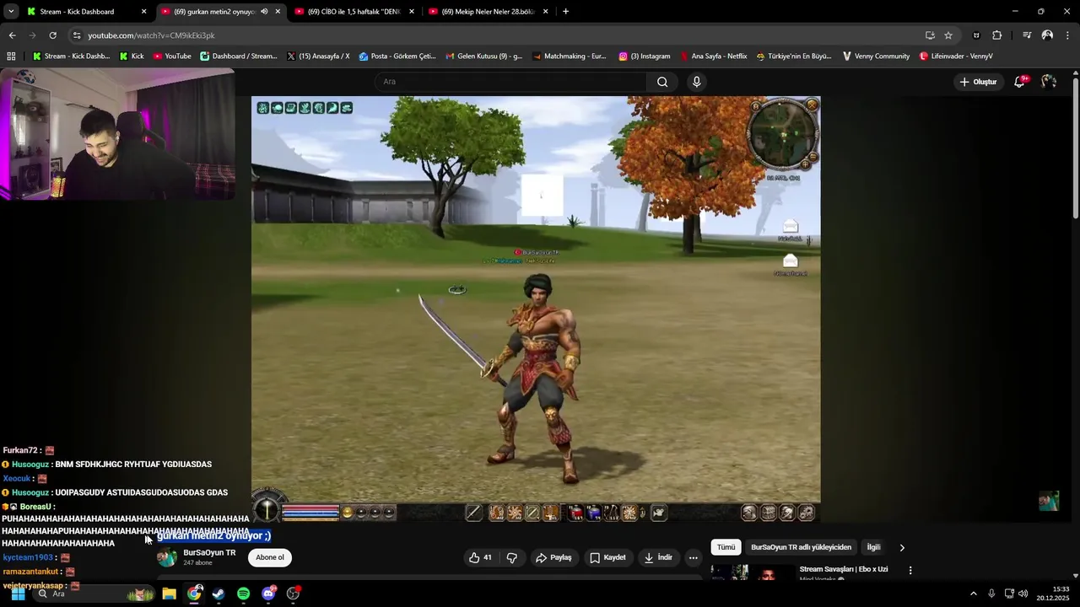Click the in-game minimap
1080x607 pixels.
click(785, 136)
